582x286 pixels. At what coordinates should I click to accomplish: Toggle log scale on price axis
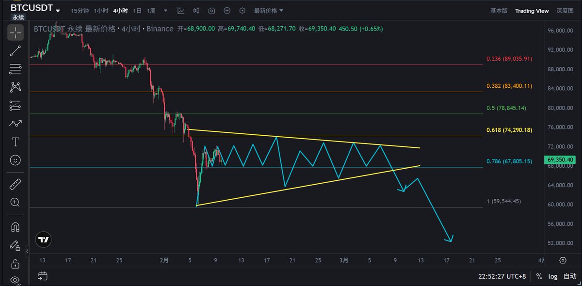(x=553, y=276)
